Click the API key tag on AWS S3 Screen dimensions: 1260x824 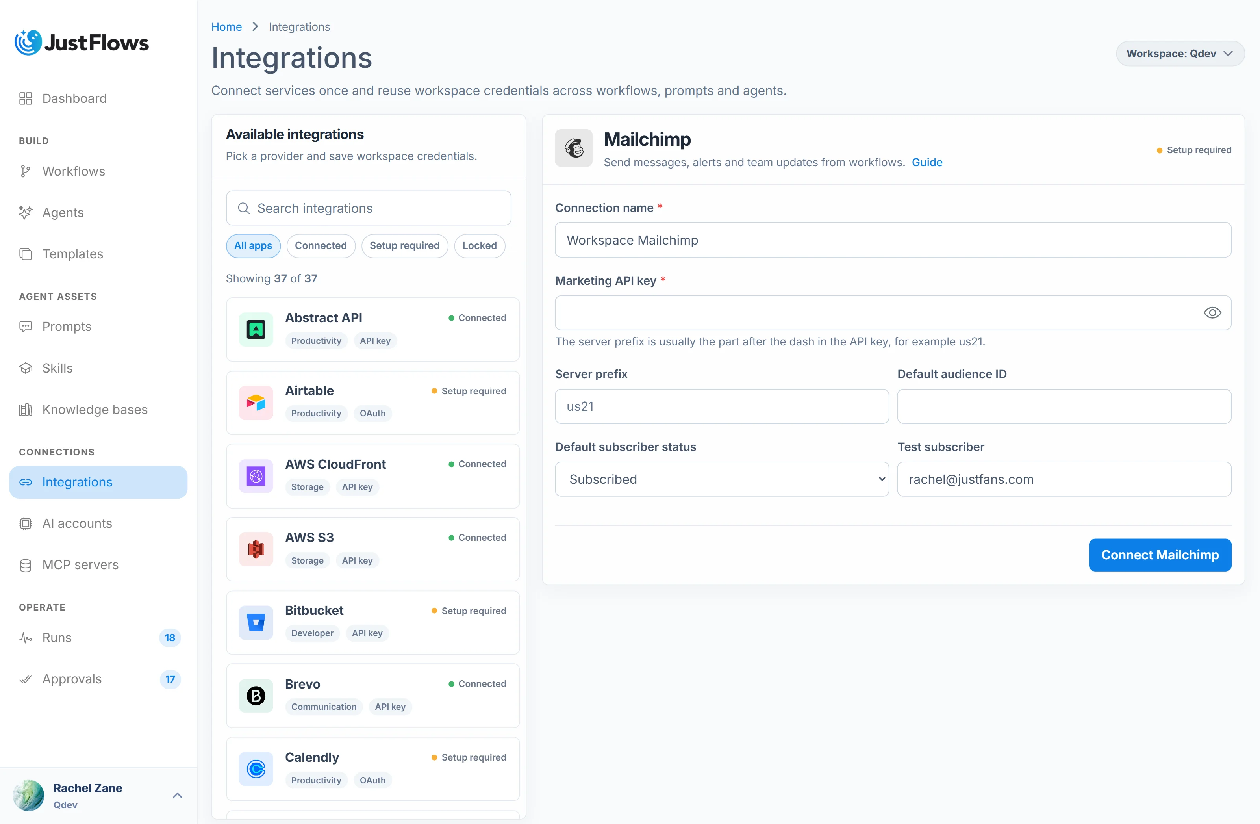[358, 561]
